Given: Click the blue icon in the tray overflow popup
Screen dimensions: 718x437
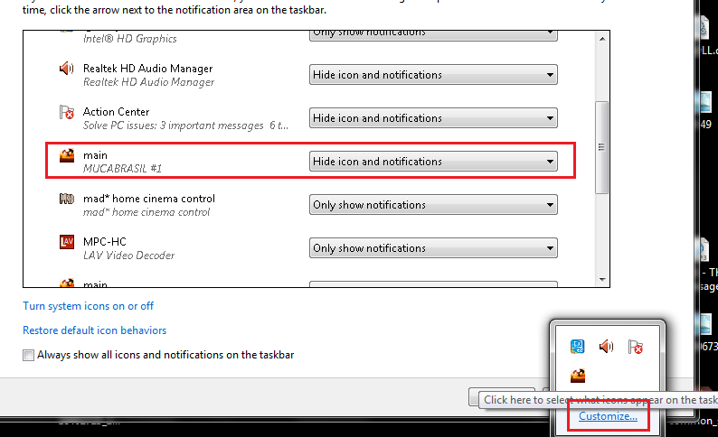Looking at the screenshot, I should (578, 346).
